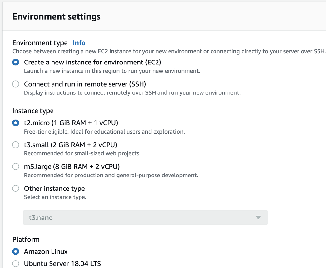Click the small-sized web projects description
The width and height of the screenshot is (326, 268).
[82, 153]
